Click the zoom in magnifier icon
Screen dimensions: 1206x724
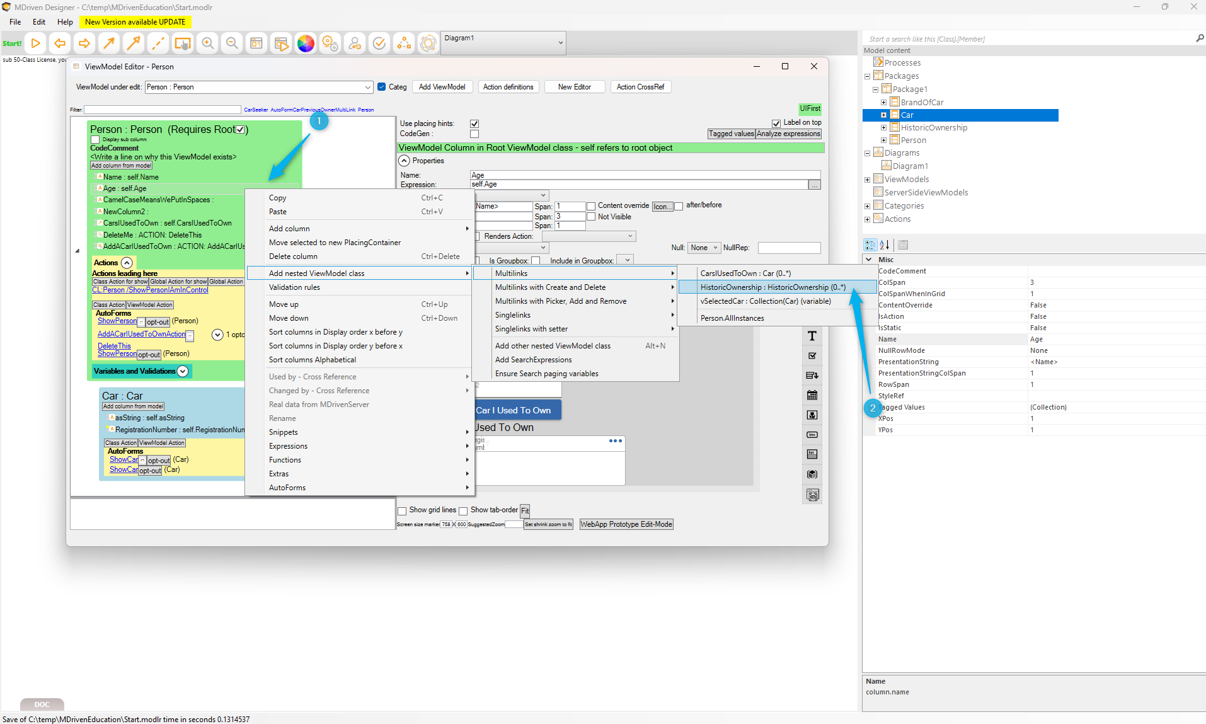[x=207, y=43]
